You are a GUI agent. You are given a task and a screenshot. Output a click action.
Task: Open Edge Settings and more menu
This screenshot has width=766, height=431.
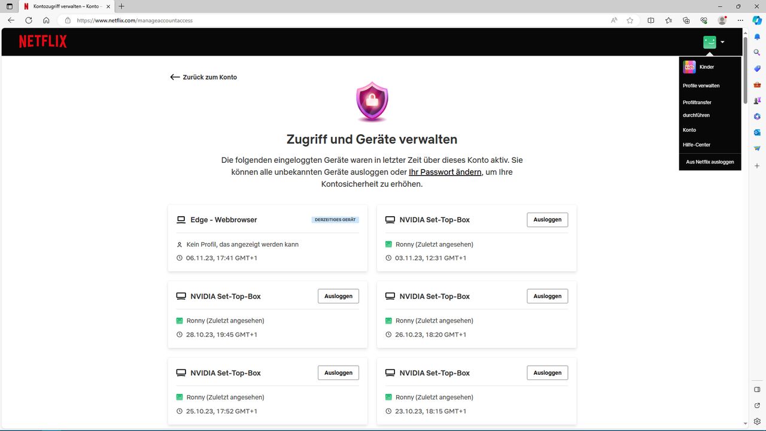(740, 20)
